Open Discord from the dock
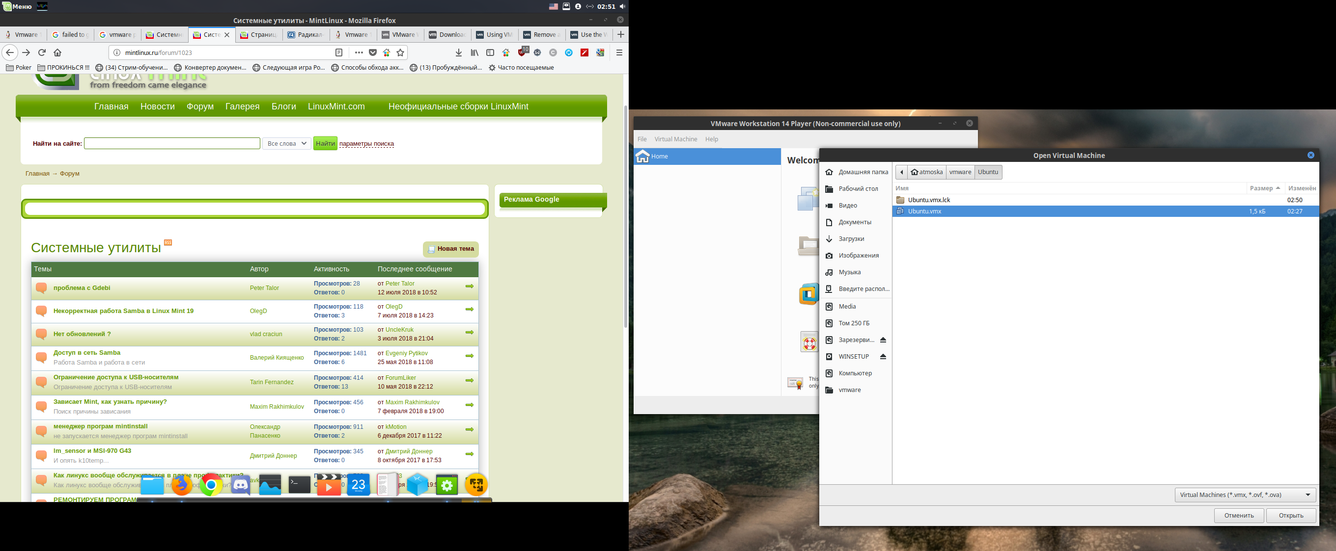This screenshot has width=1336, height=551. 240,485
